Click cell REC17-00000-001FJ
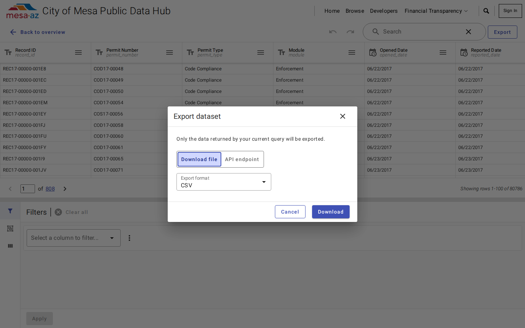 [46, 125]
